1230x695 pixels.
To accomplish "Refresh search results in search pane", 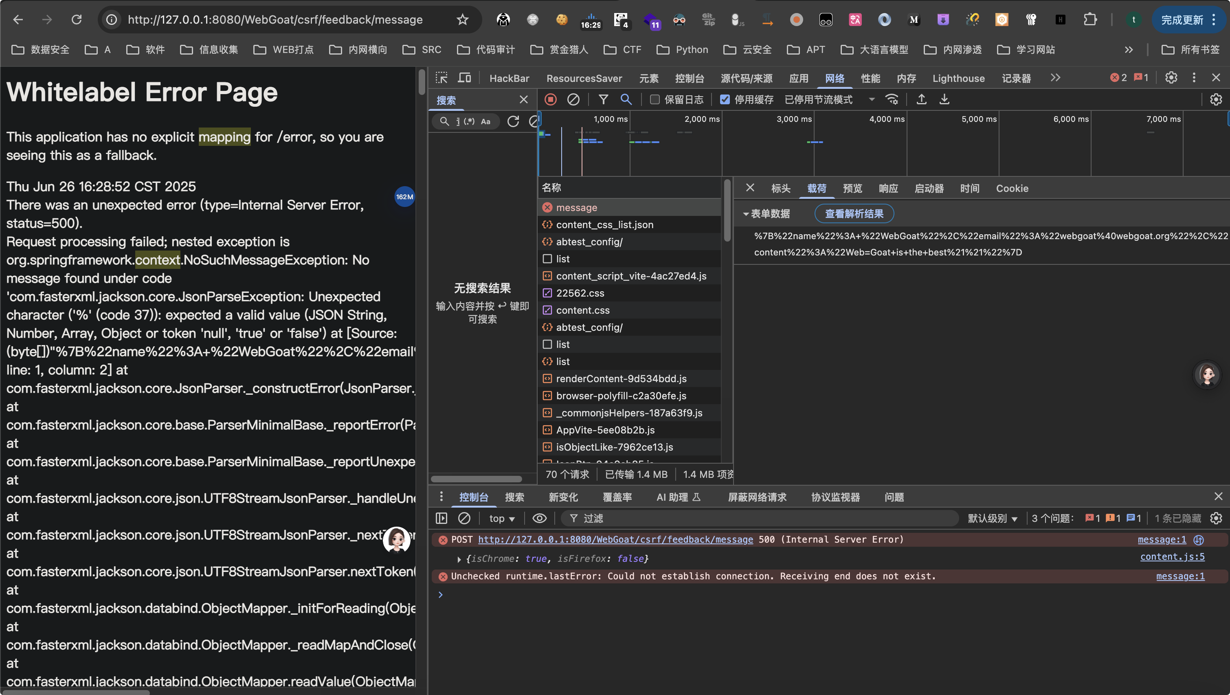I will click(x=513, y=121).
